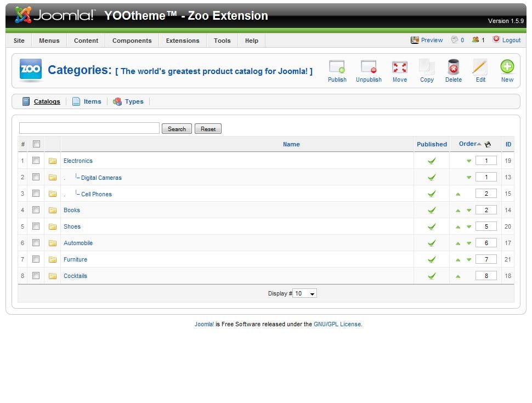Toggle published checkmark for Cell Phones

coord(432,194)
